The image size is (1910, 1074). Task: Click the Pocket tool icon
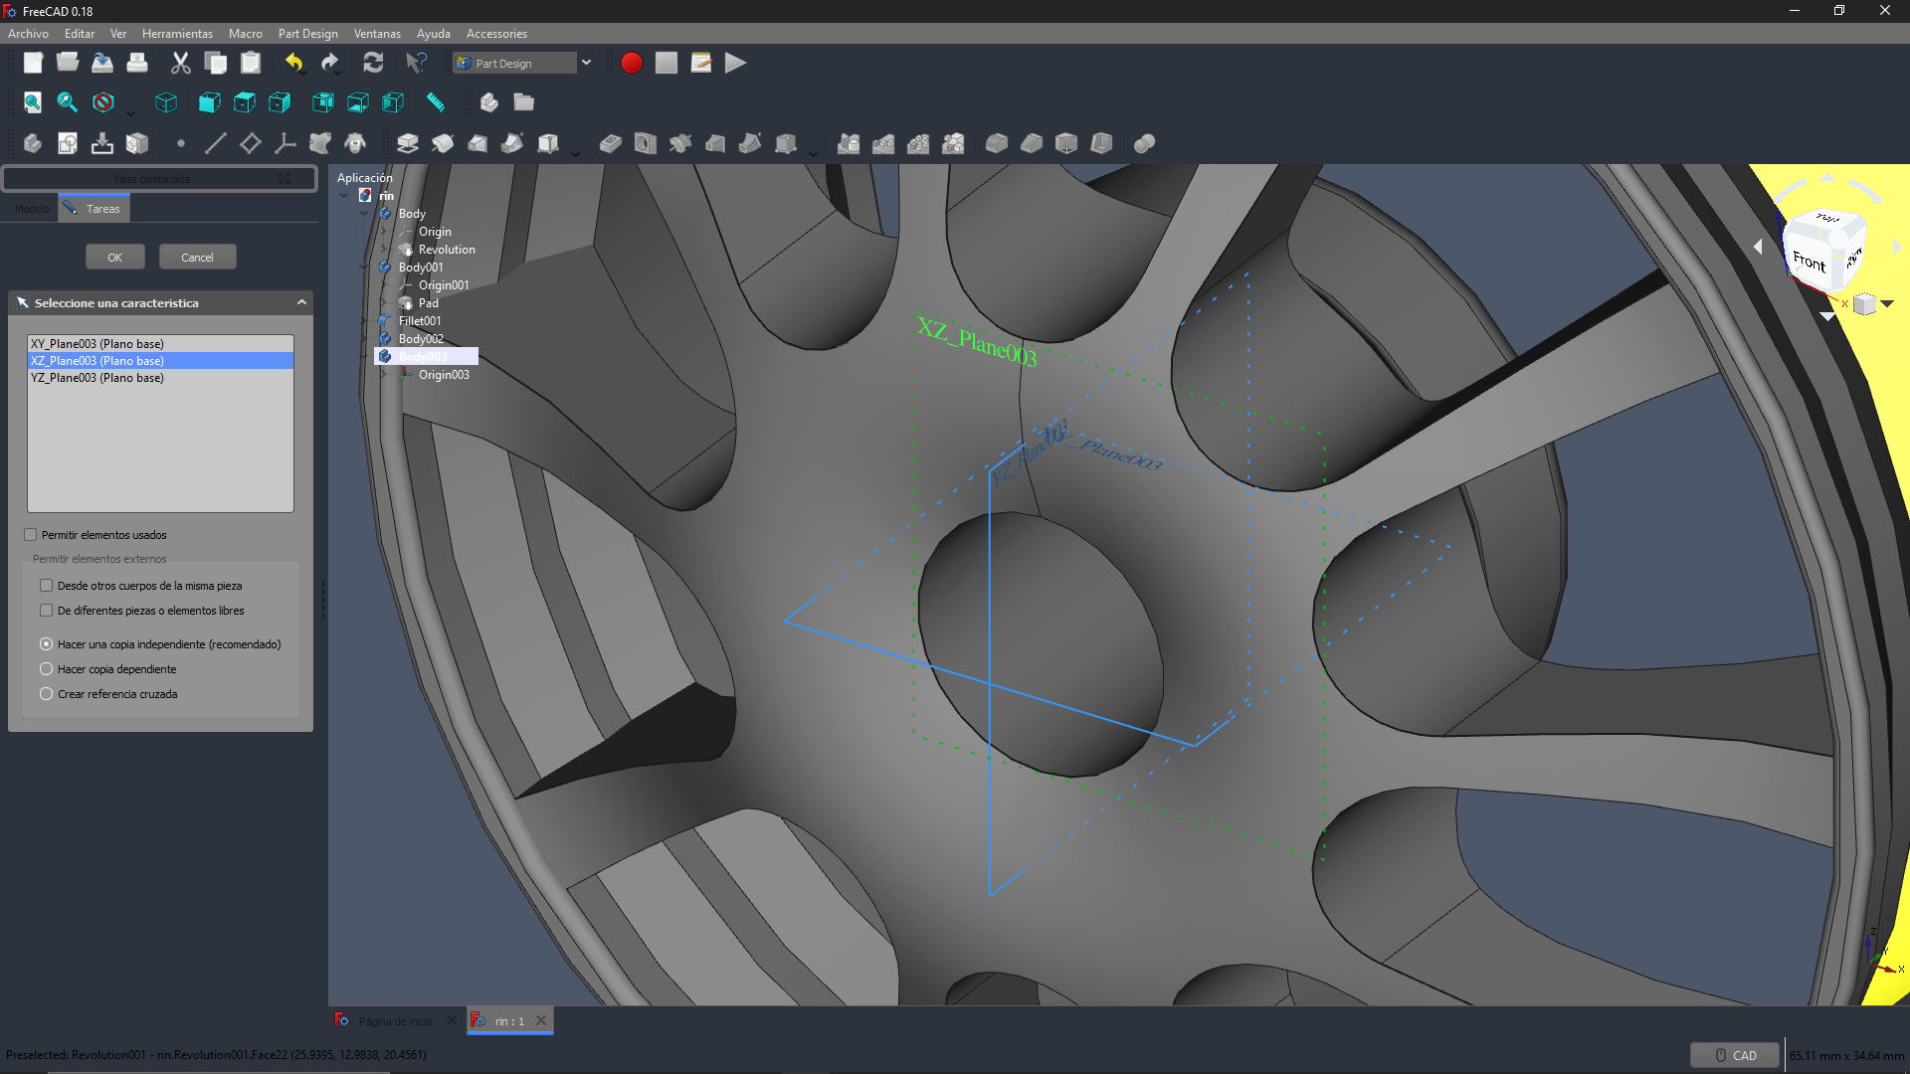click(611, 143)
